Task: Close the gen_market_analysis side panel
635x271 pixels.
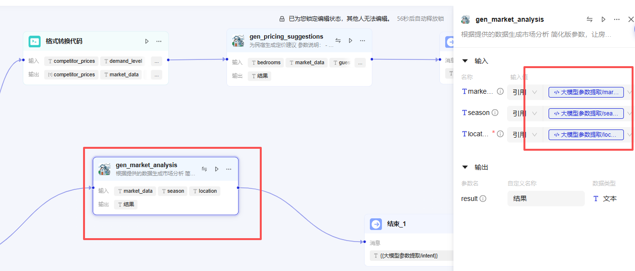Action: [631, 19]
